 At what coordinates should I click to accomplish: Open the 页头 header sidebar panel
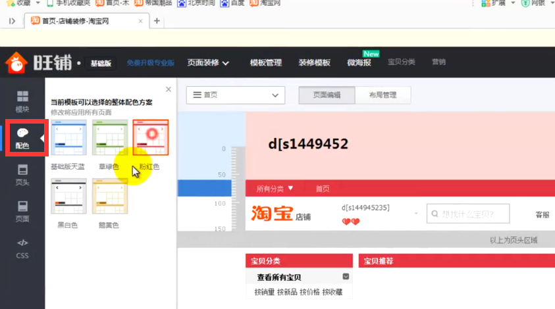pyautogui.click(x=22, y=175)
